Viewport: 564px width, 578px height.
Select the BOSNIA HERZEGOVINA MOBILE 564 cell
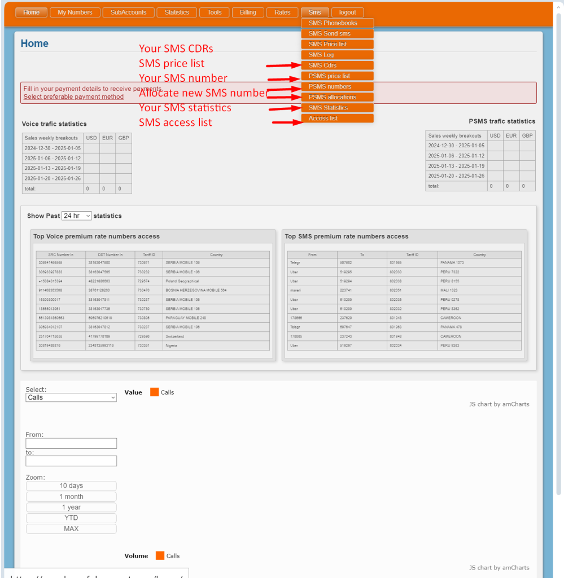point(216,291)
